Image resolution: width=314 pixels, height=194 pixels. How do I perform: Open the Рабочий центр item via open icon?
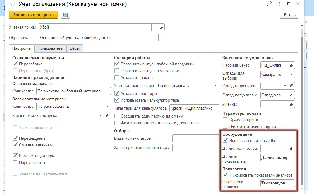292,65
